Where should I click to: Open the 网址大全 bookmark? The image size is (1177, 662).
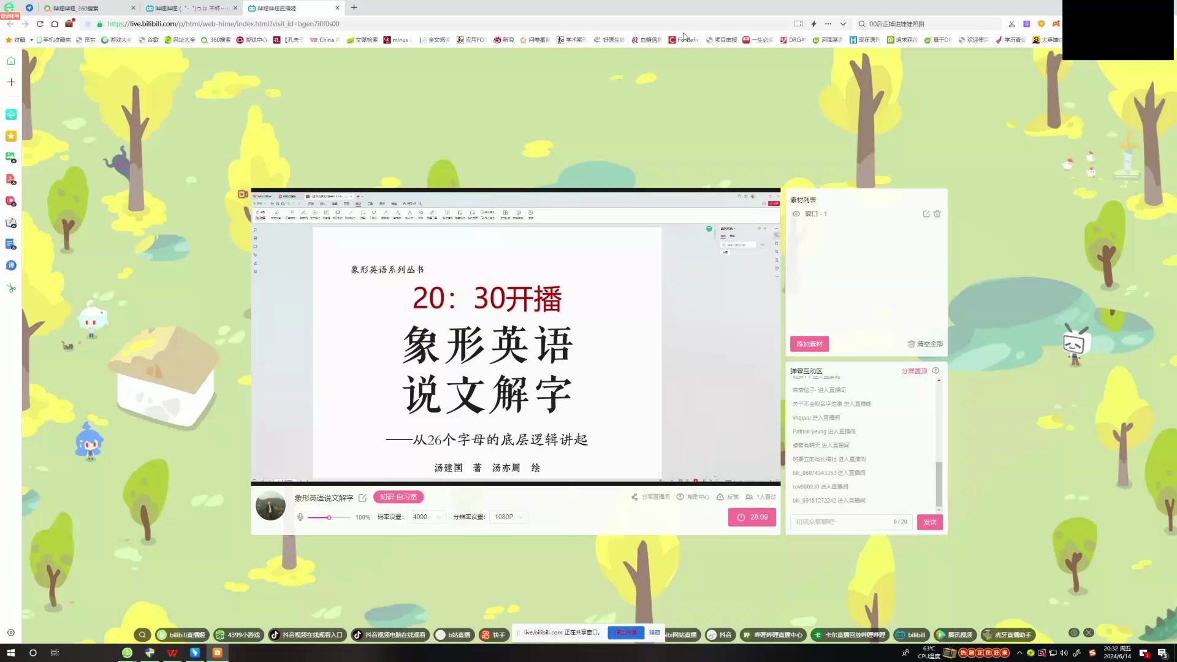(180, 40)
